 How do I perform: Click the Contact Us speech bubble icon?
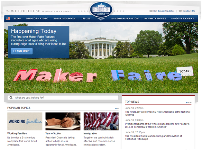pos(180,11)
